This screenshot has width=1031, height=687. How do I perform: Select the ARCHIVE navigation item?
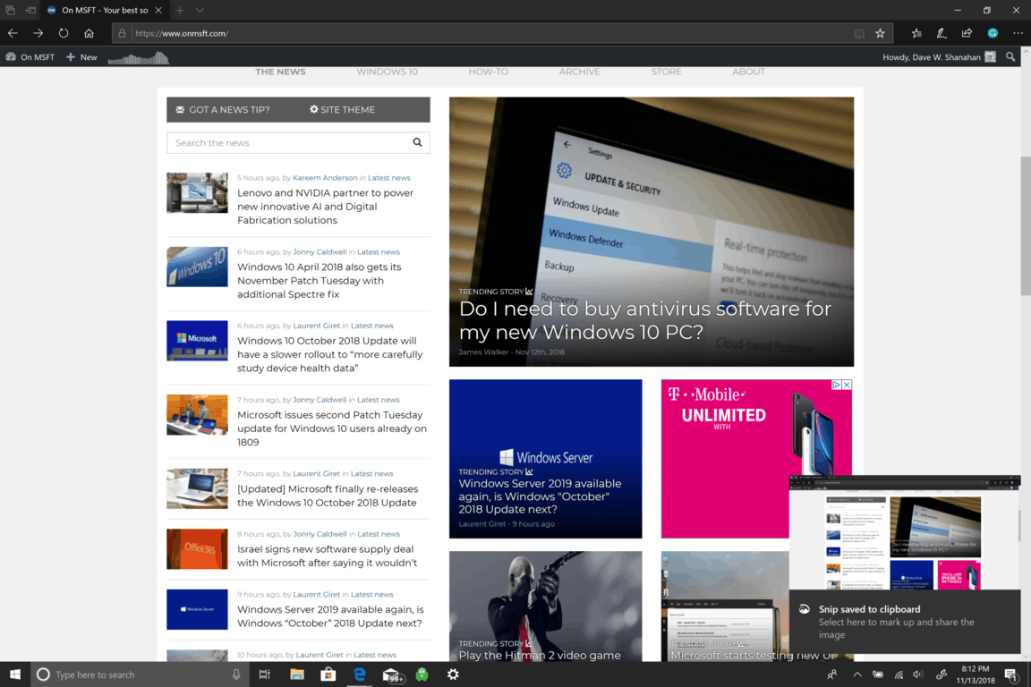(x=579, y=72)
